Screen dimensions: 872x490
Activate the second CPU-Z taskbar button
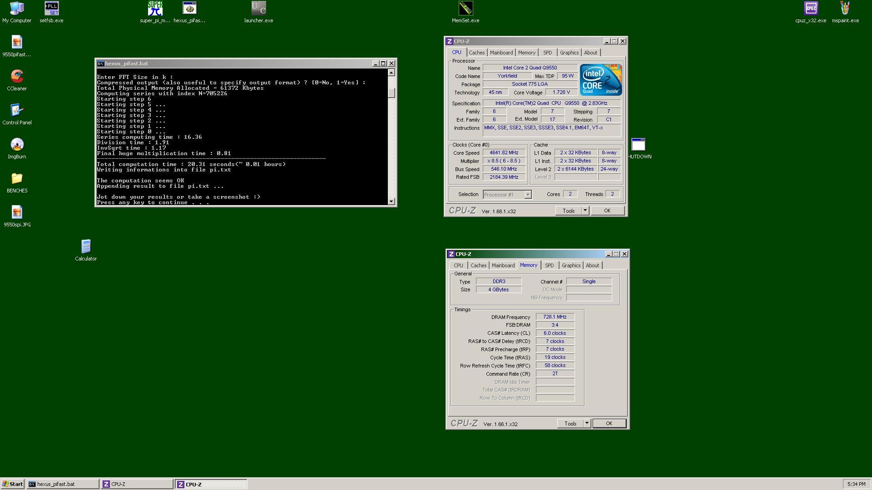coord(211,484)
